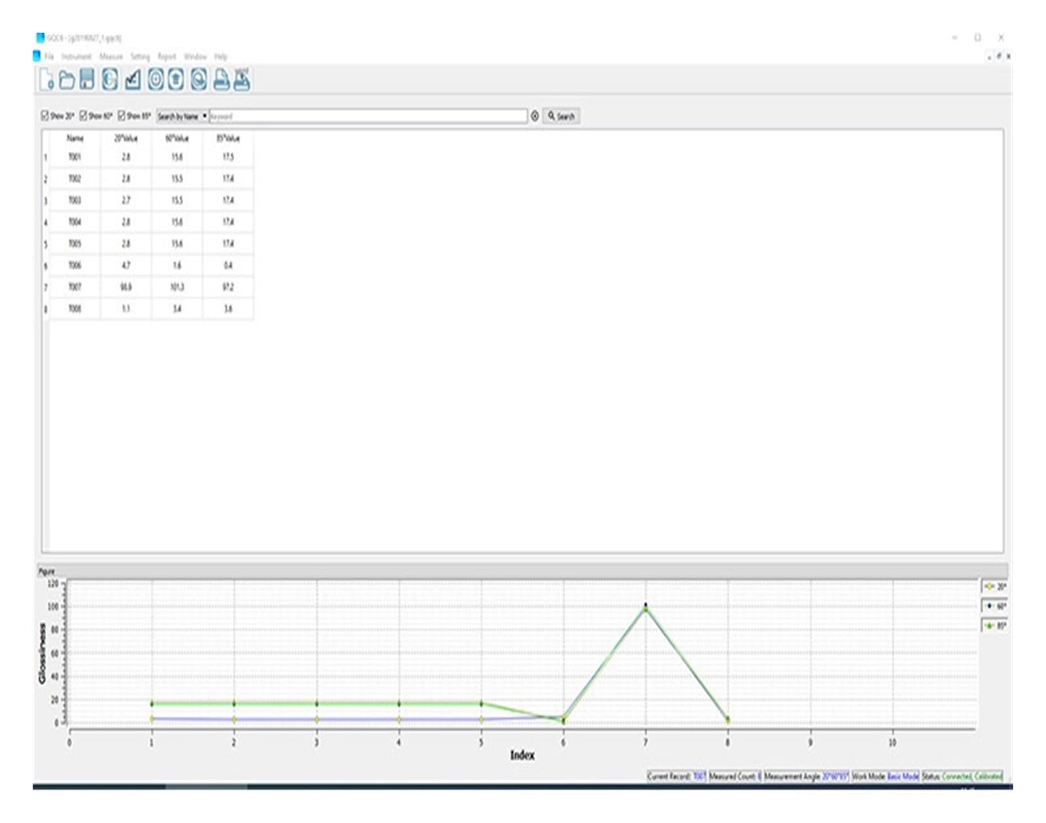Select the 60° series in chart legend
Viewport: 1046px width, 823px height.
pos(995,607)
